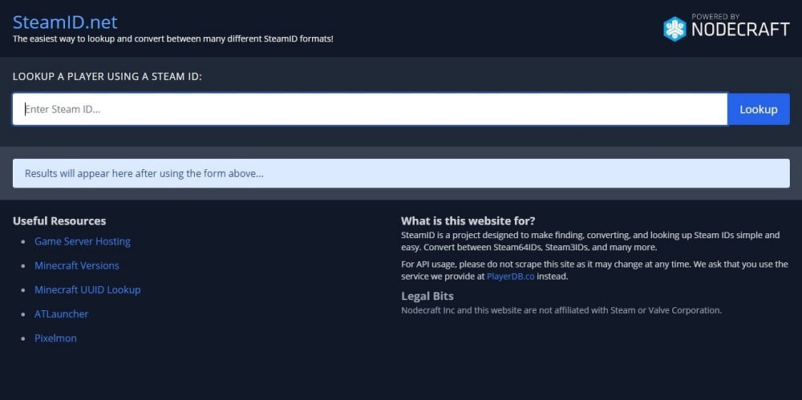
Task: Open the Game Server Hosting link
Action: tap(83, 241)
